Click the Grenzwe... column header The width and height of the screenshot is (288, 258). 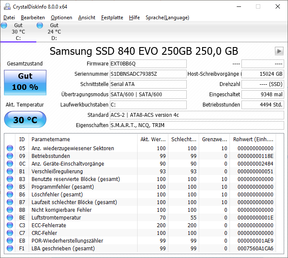[215, 139]
